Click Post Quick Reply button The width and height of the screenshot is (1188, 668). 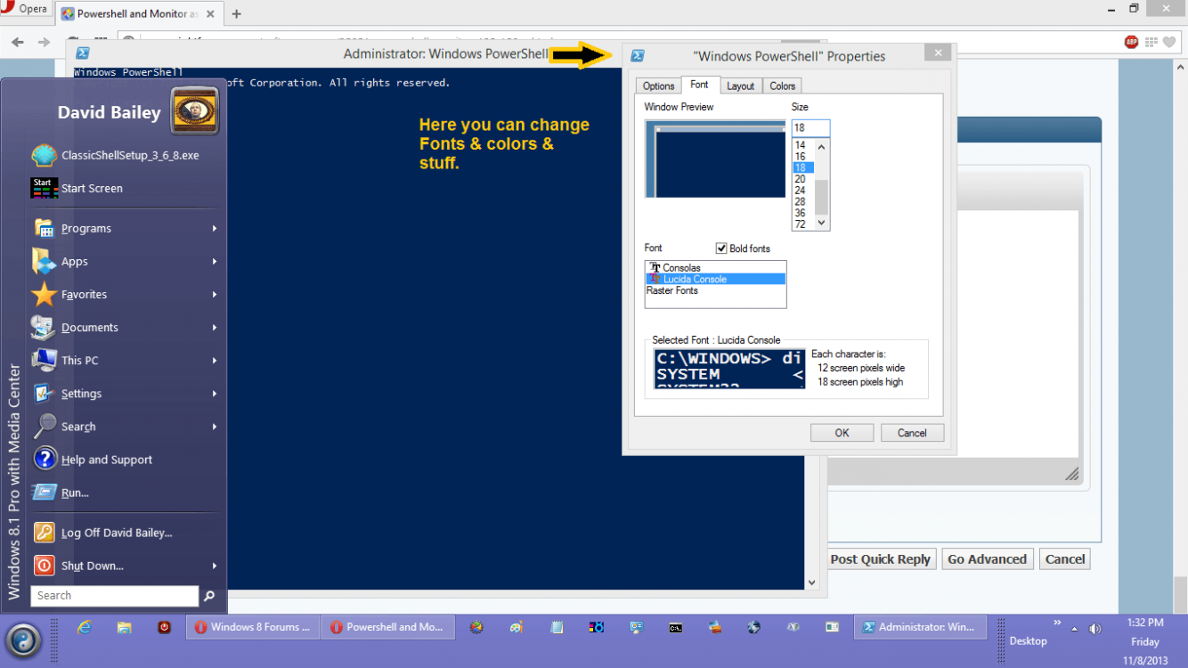click(880, 559)
